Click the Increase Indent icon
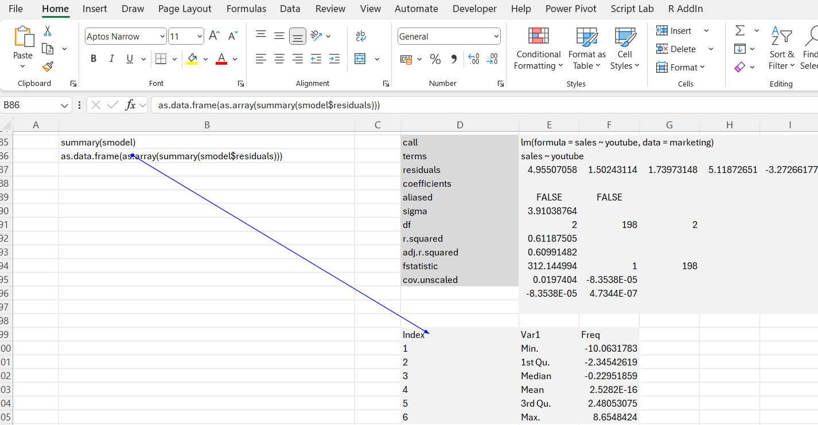Viewport: 818px width, 425px height. coord(334,59)
